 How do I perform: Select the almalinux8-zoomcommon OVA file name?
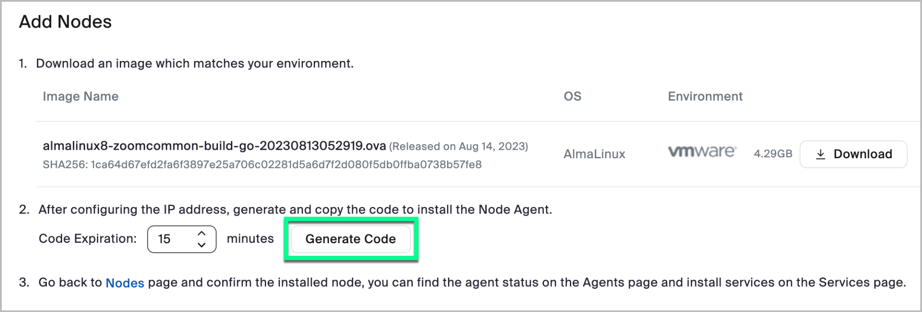(214, 146)
